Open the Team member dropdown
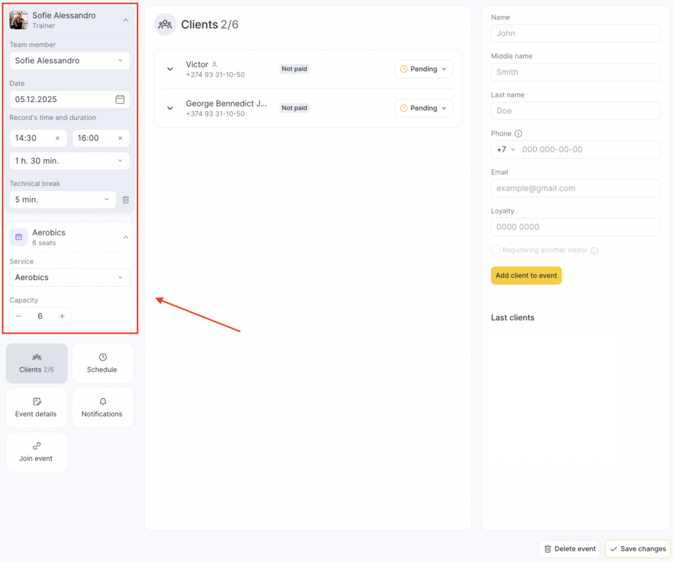 click(x=70, y=61)
